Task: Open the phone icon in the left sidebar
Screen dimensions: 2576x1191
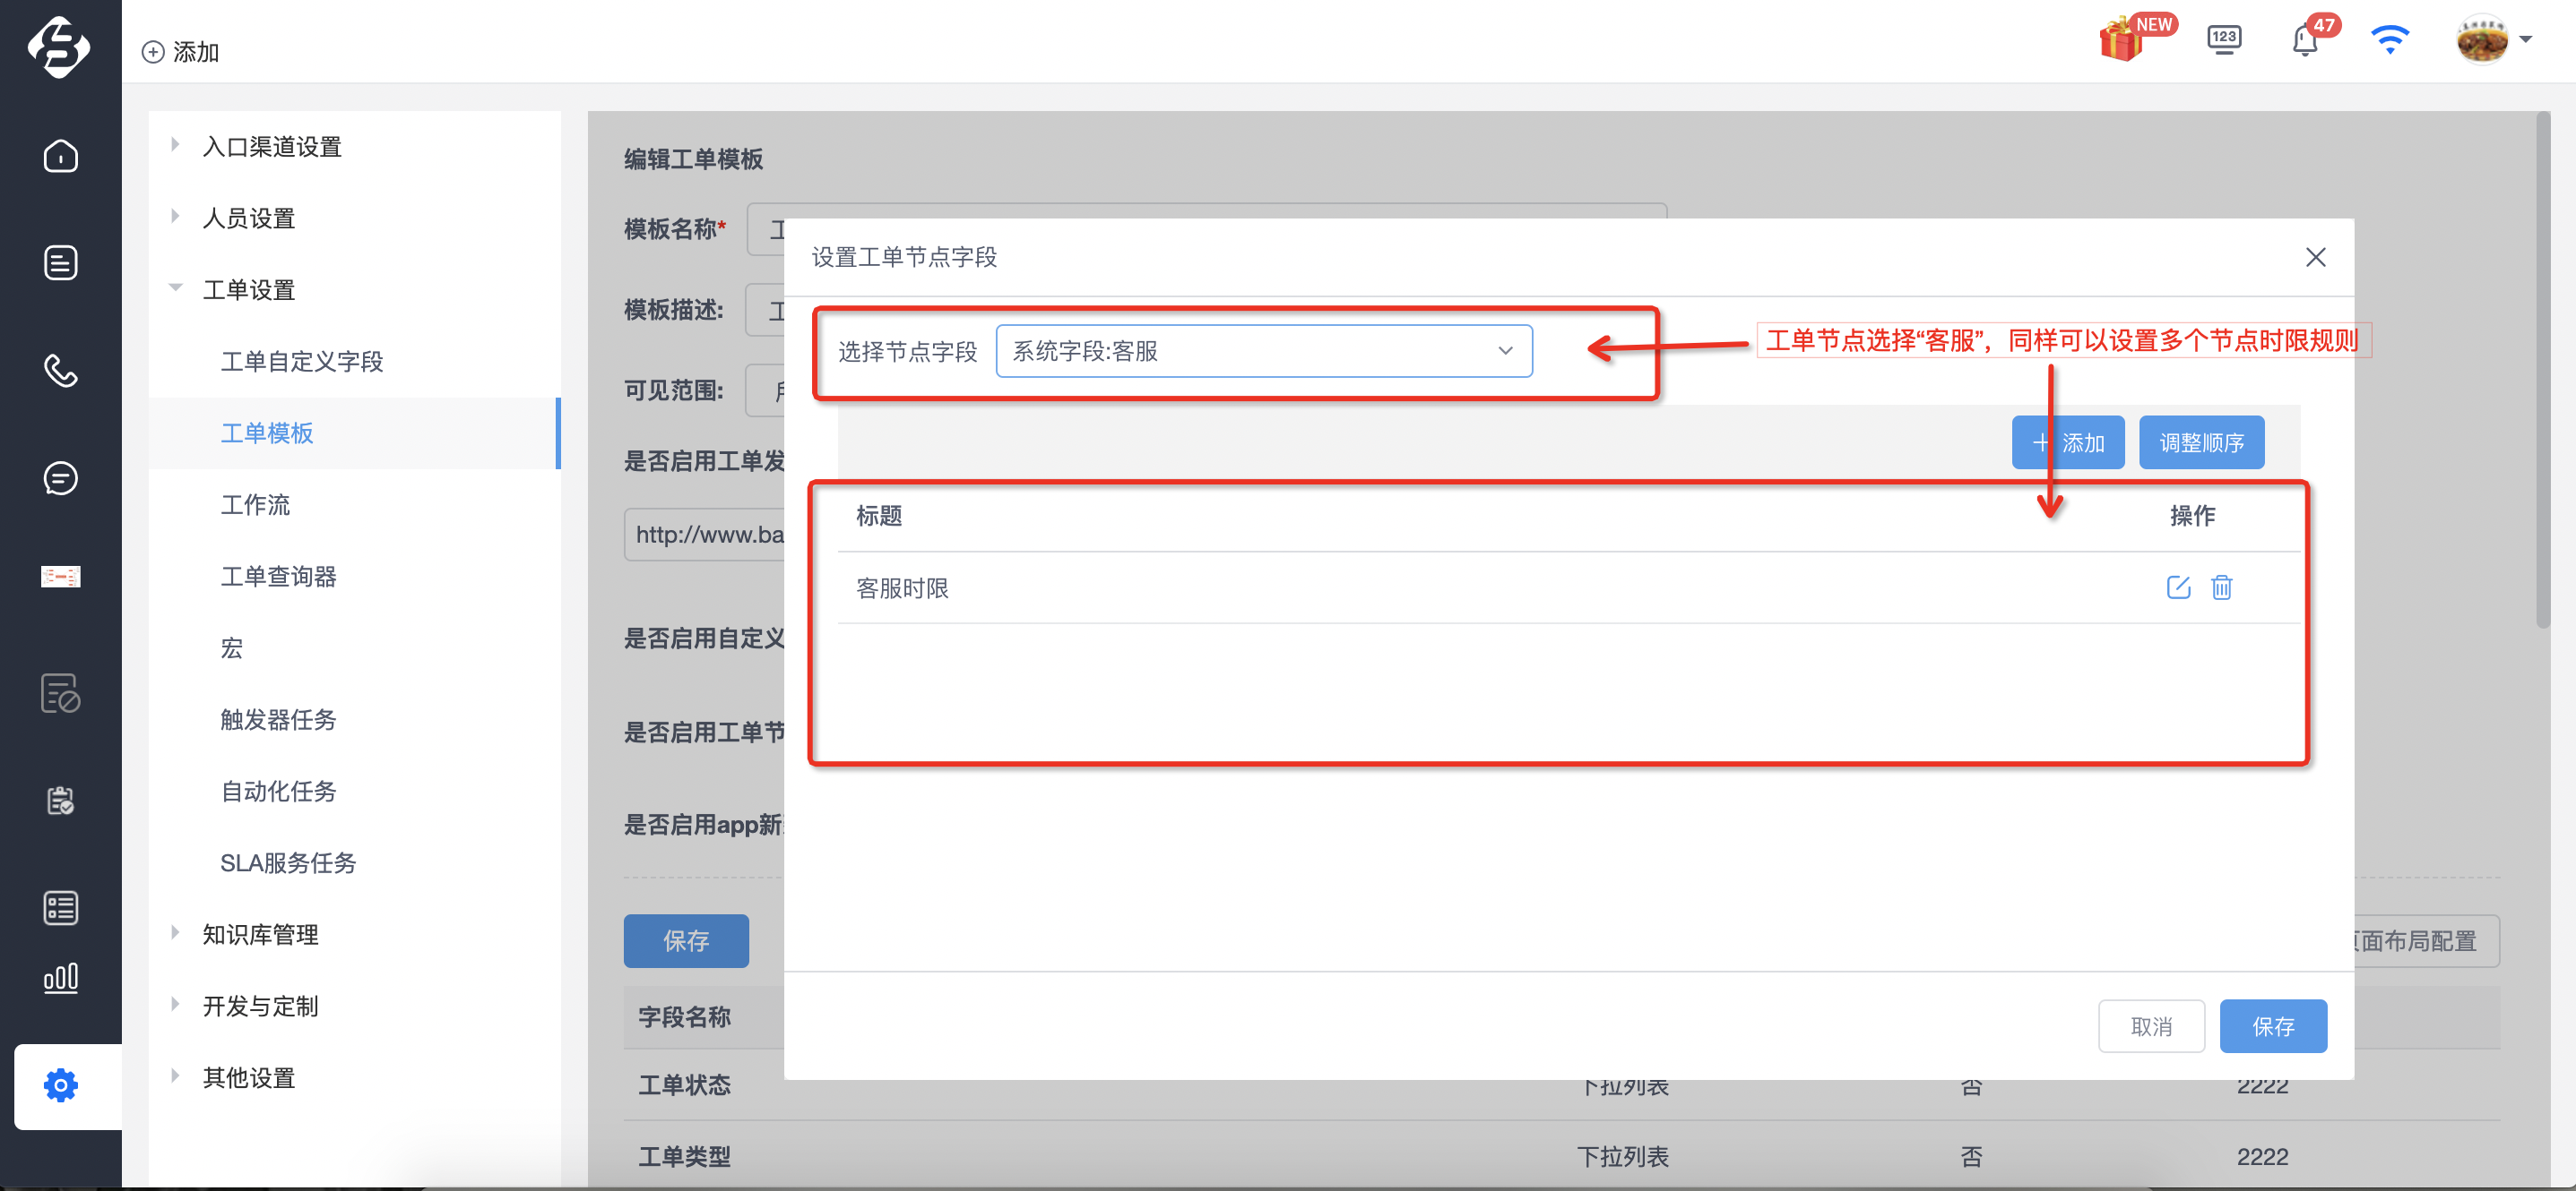Action: click(x=61, y=371)
